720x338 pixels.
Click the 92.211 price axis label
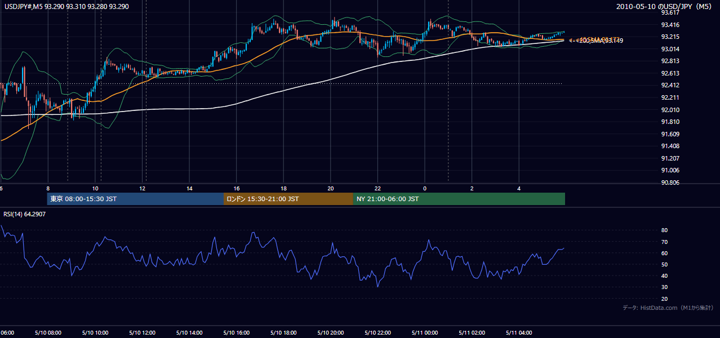click(x=671, y=97)
